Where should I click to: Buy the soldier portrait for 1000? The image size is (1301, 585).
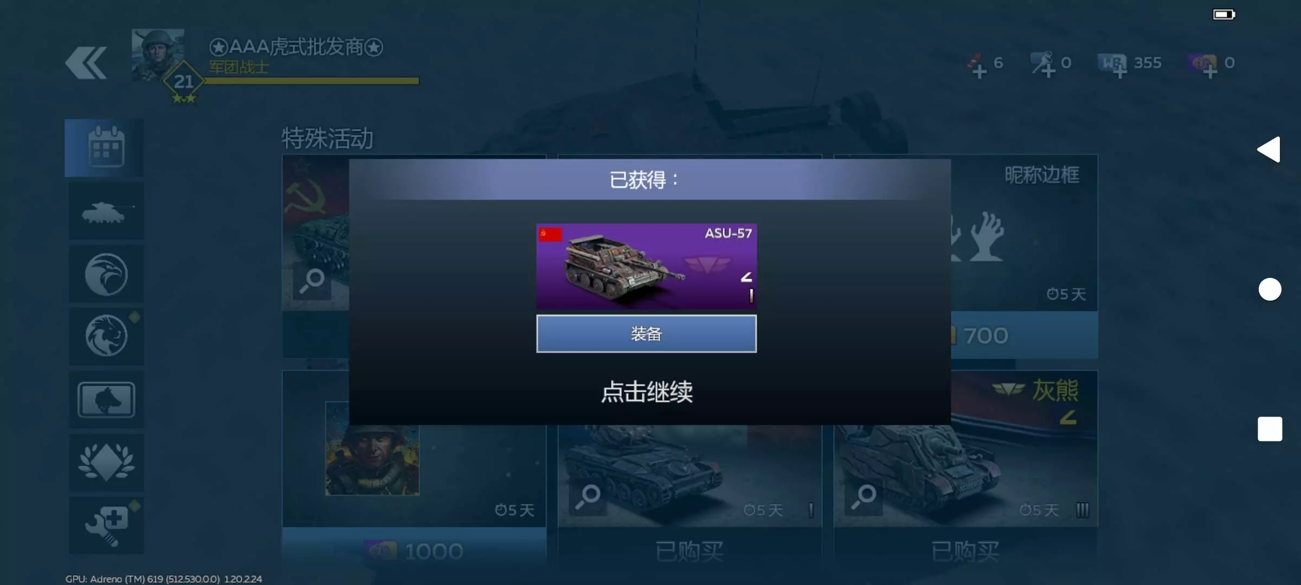(414, 551)
